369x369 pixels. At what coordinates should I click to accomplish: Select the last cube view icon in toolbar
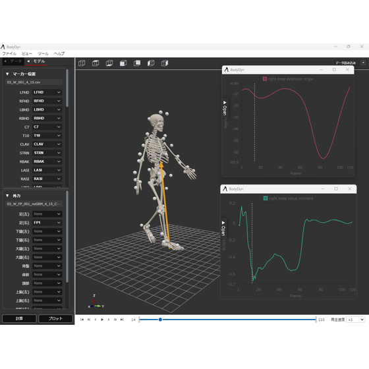(165, 63)
